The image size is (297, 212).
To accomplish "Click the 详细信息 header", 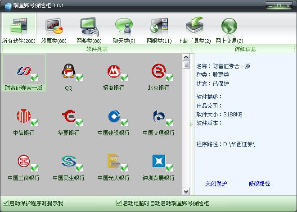I will 246,49.
